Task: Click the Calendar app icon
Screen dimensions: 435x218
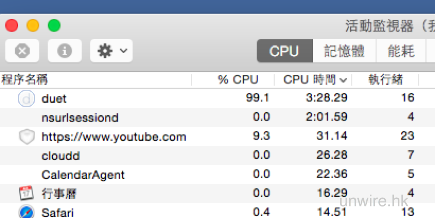Action: tap(26, 194)
